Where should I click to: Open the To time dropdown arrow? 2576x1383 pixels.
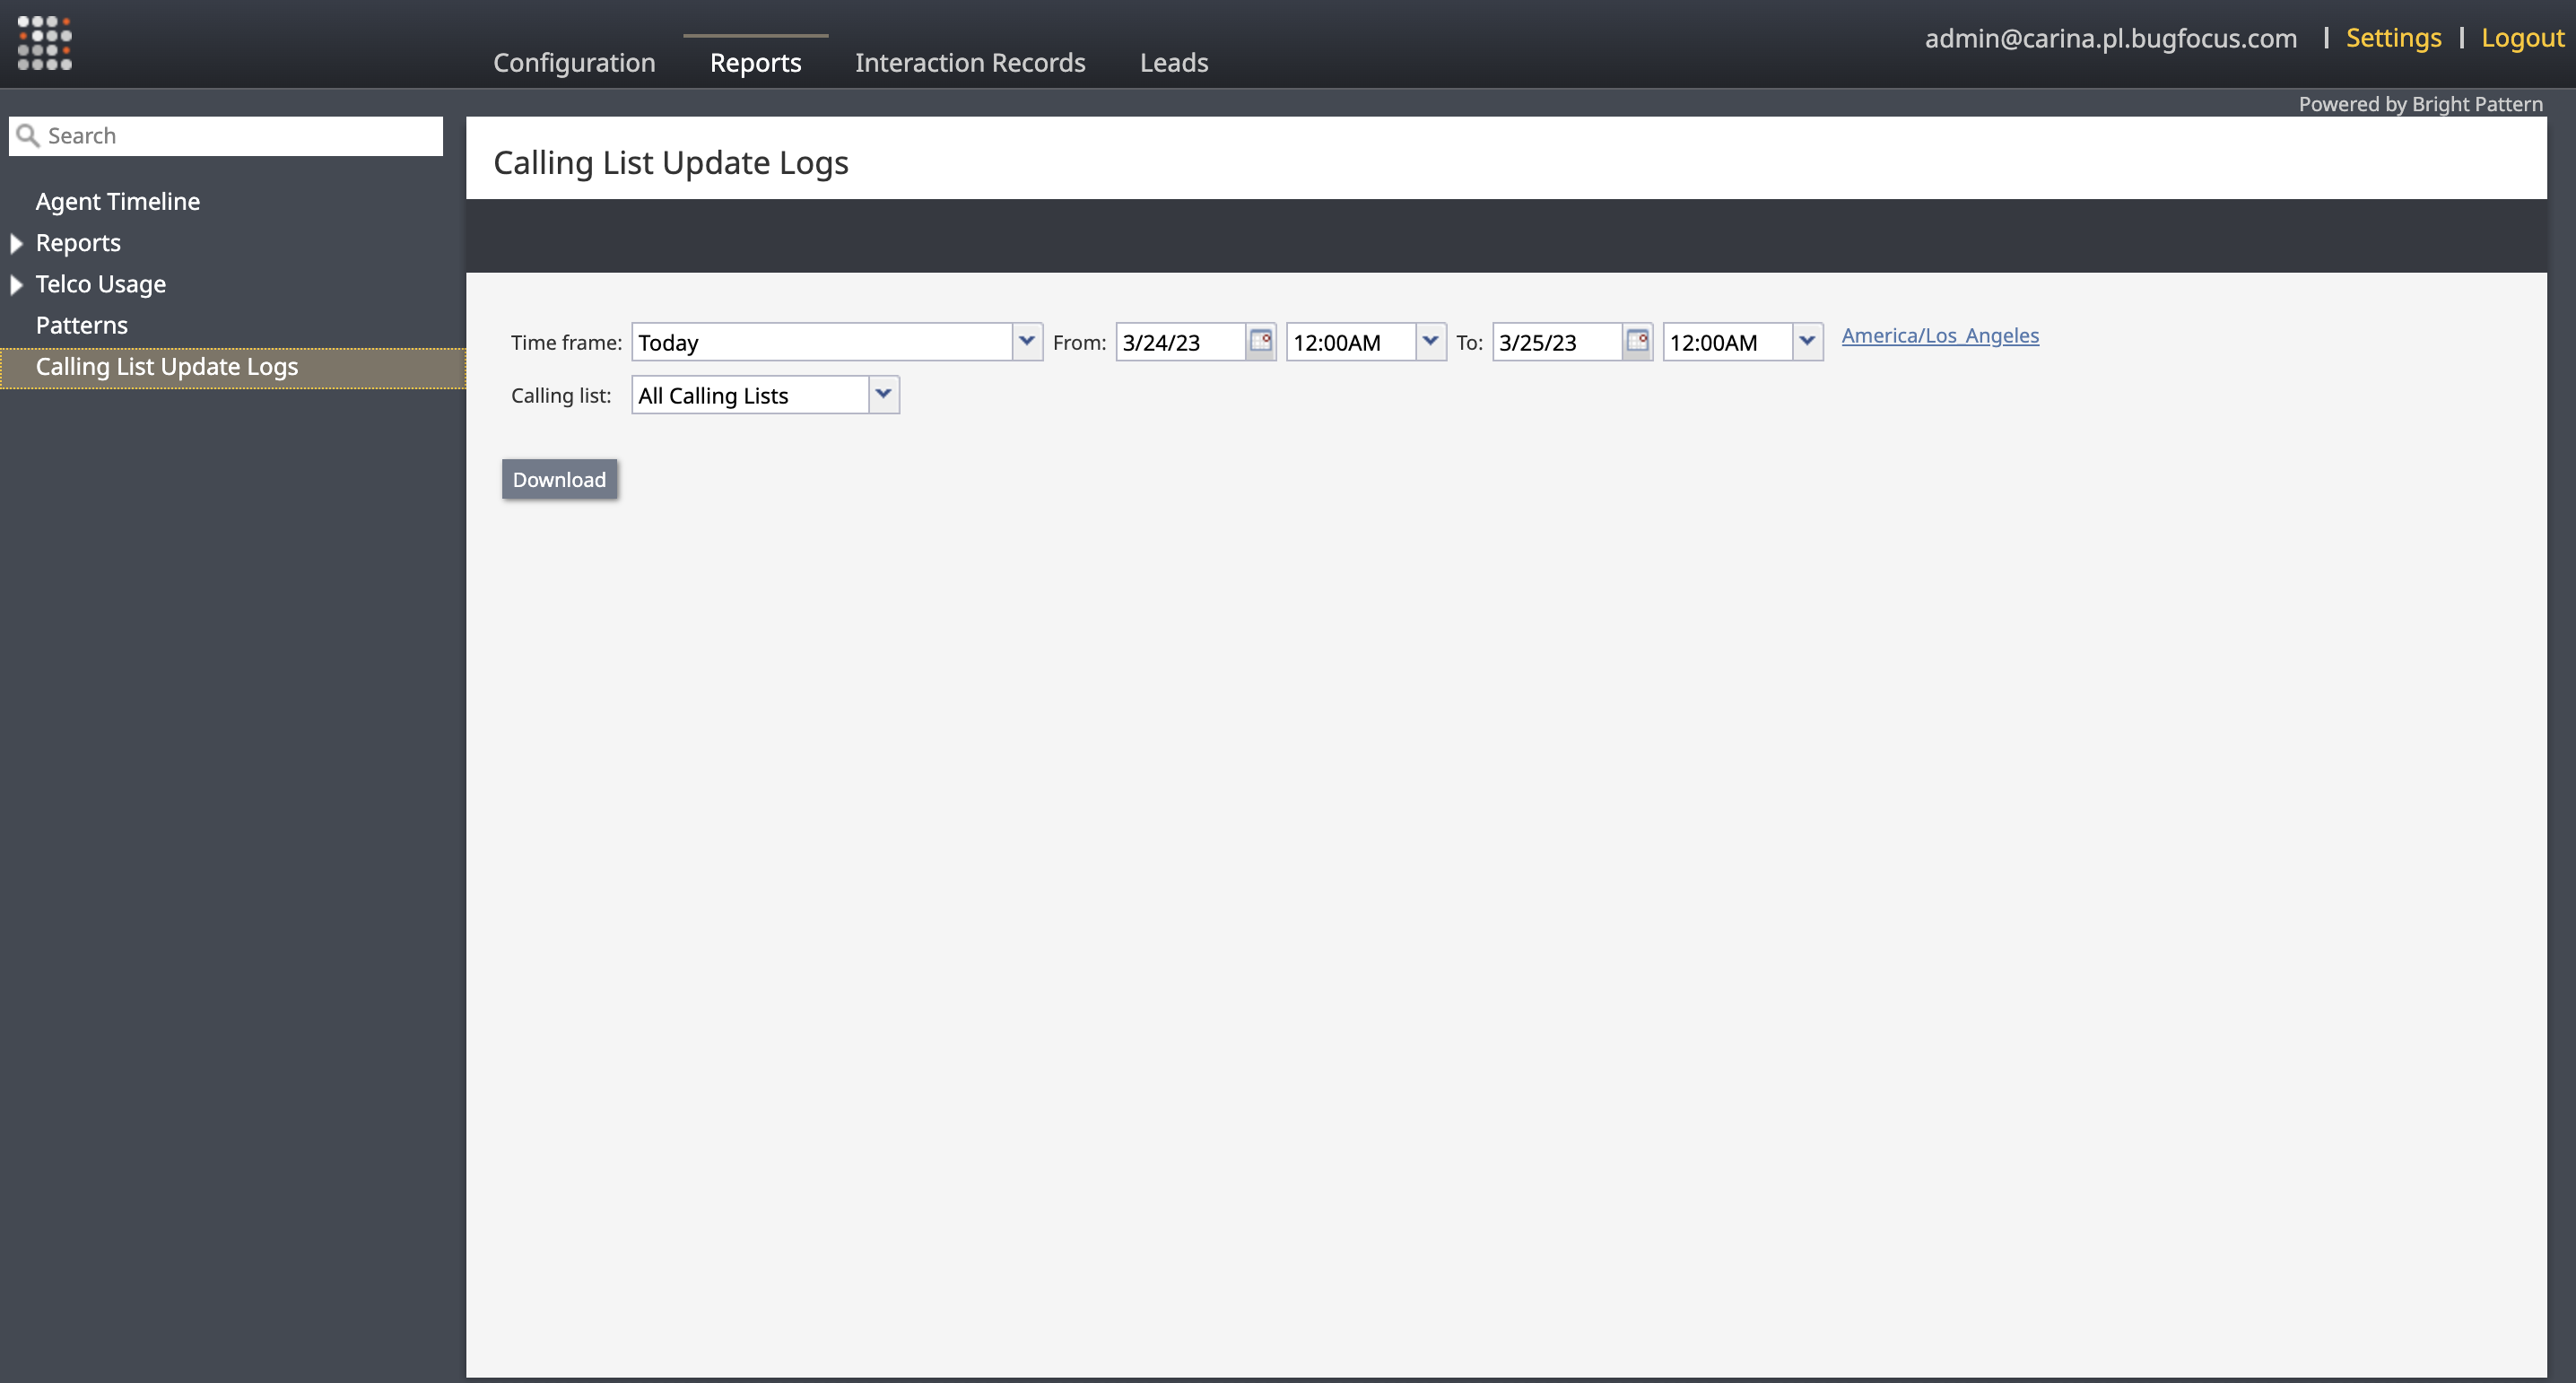[x=1807, y=341]
